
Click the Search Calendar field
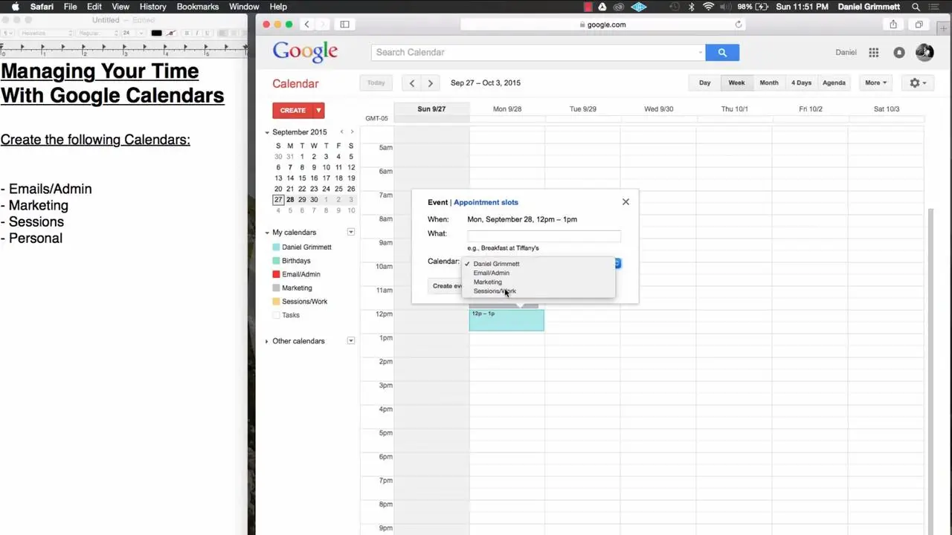point(534,52)
